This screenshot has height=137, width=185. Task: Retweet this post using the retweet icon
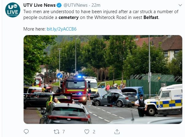[56, 132]
